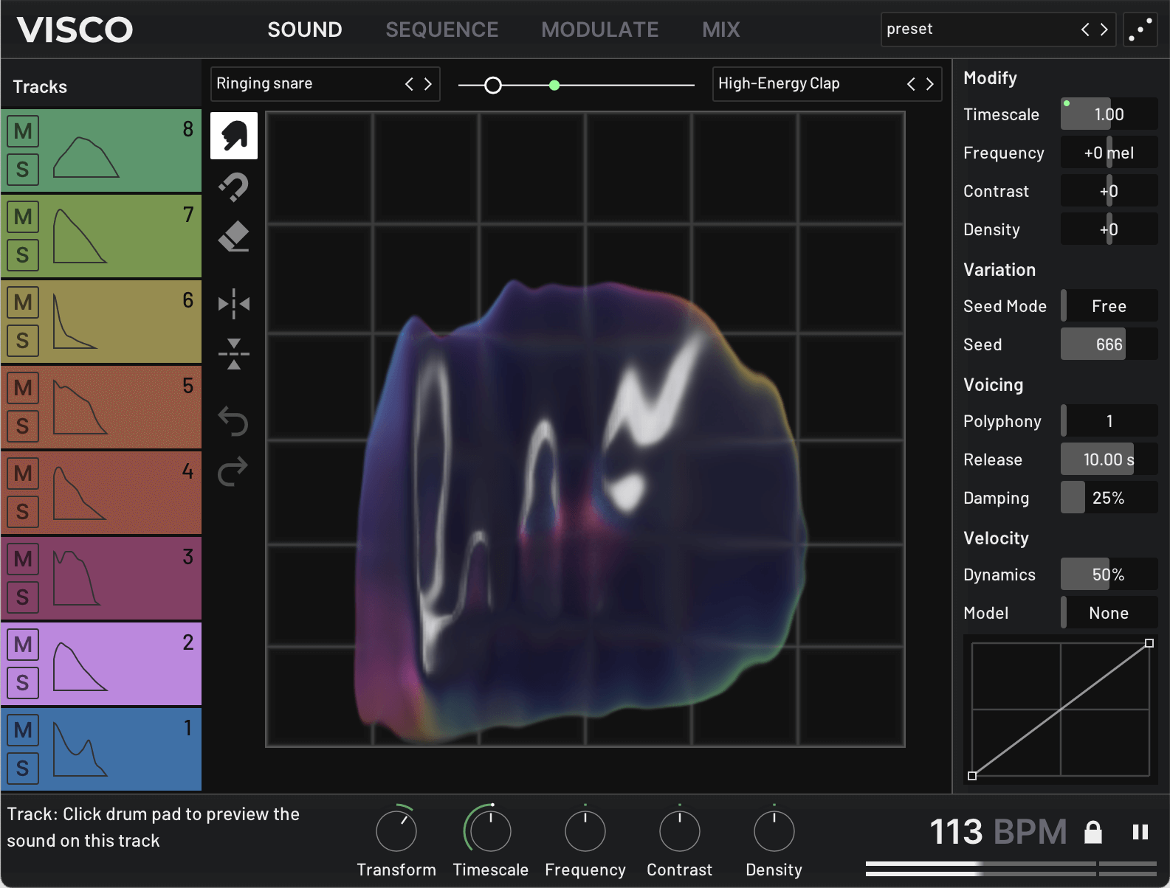
Task: Switch to the SEQUENCE tab
Action: [441, 30]
